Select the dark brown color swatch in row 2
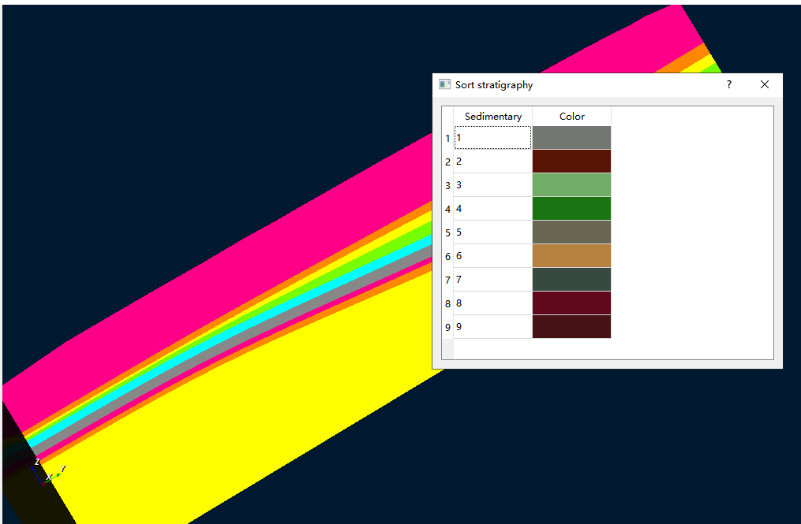This screenshot has height=524, width=801. pyautogui.click(x=571, y=162)
